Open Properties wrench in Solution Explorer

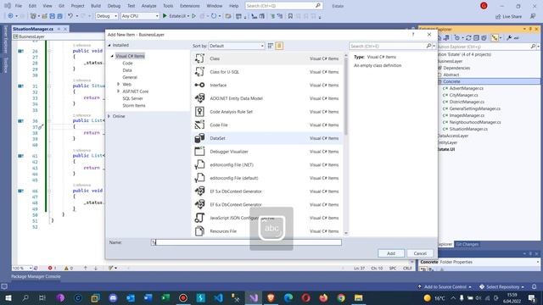click(509, 37)
